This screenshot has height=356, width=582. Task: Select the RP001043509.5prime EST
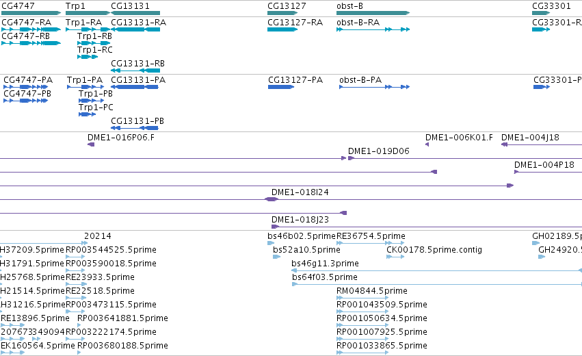(x=362, y=311)
